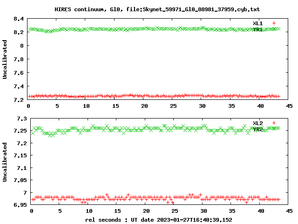
Task: Click x-axis tick 45 on the XL1 plot
Action: pos(289,106)
